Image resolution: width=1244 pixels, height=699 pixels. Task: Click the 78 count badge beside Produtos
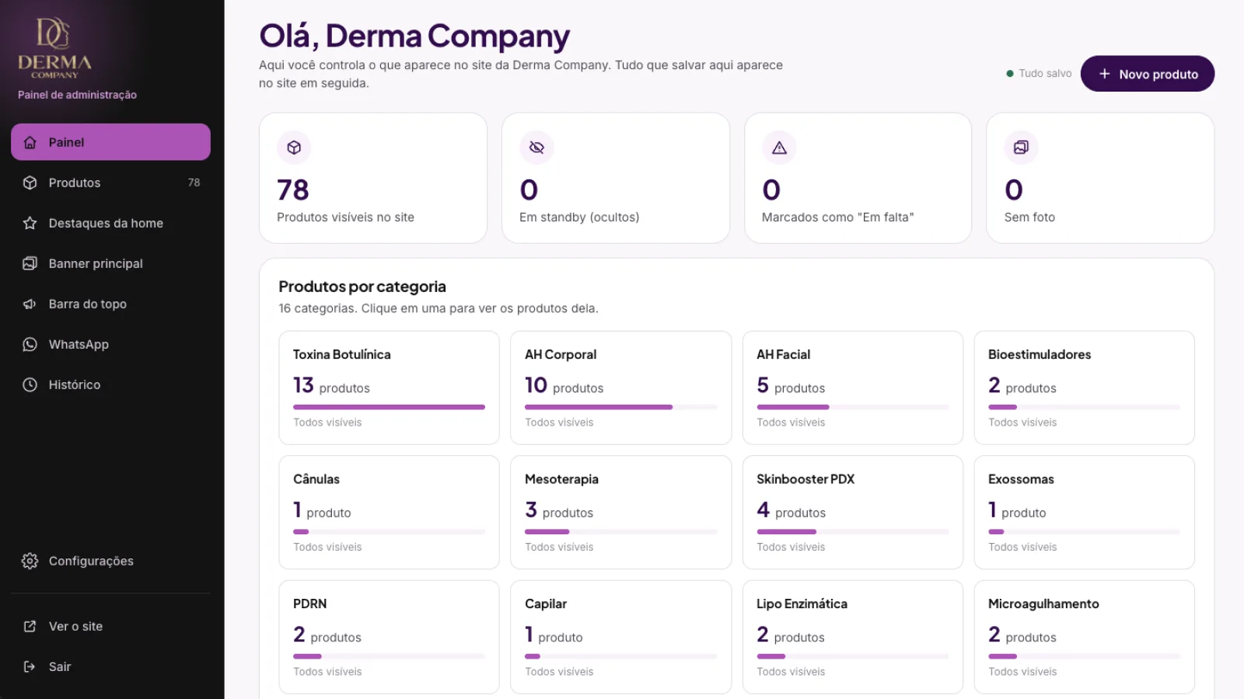click(194, 183)
